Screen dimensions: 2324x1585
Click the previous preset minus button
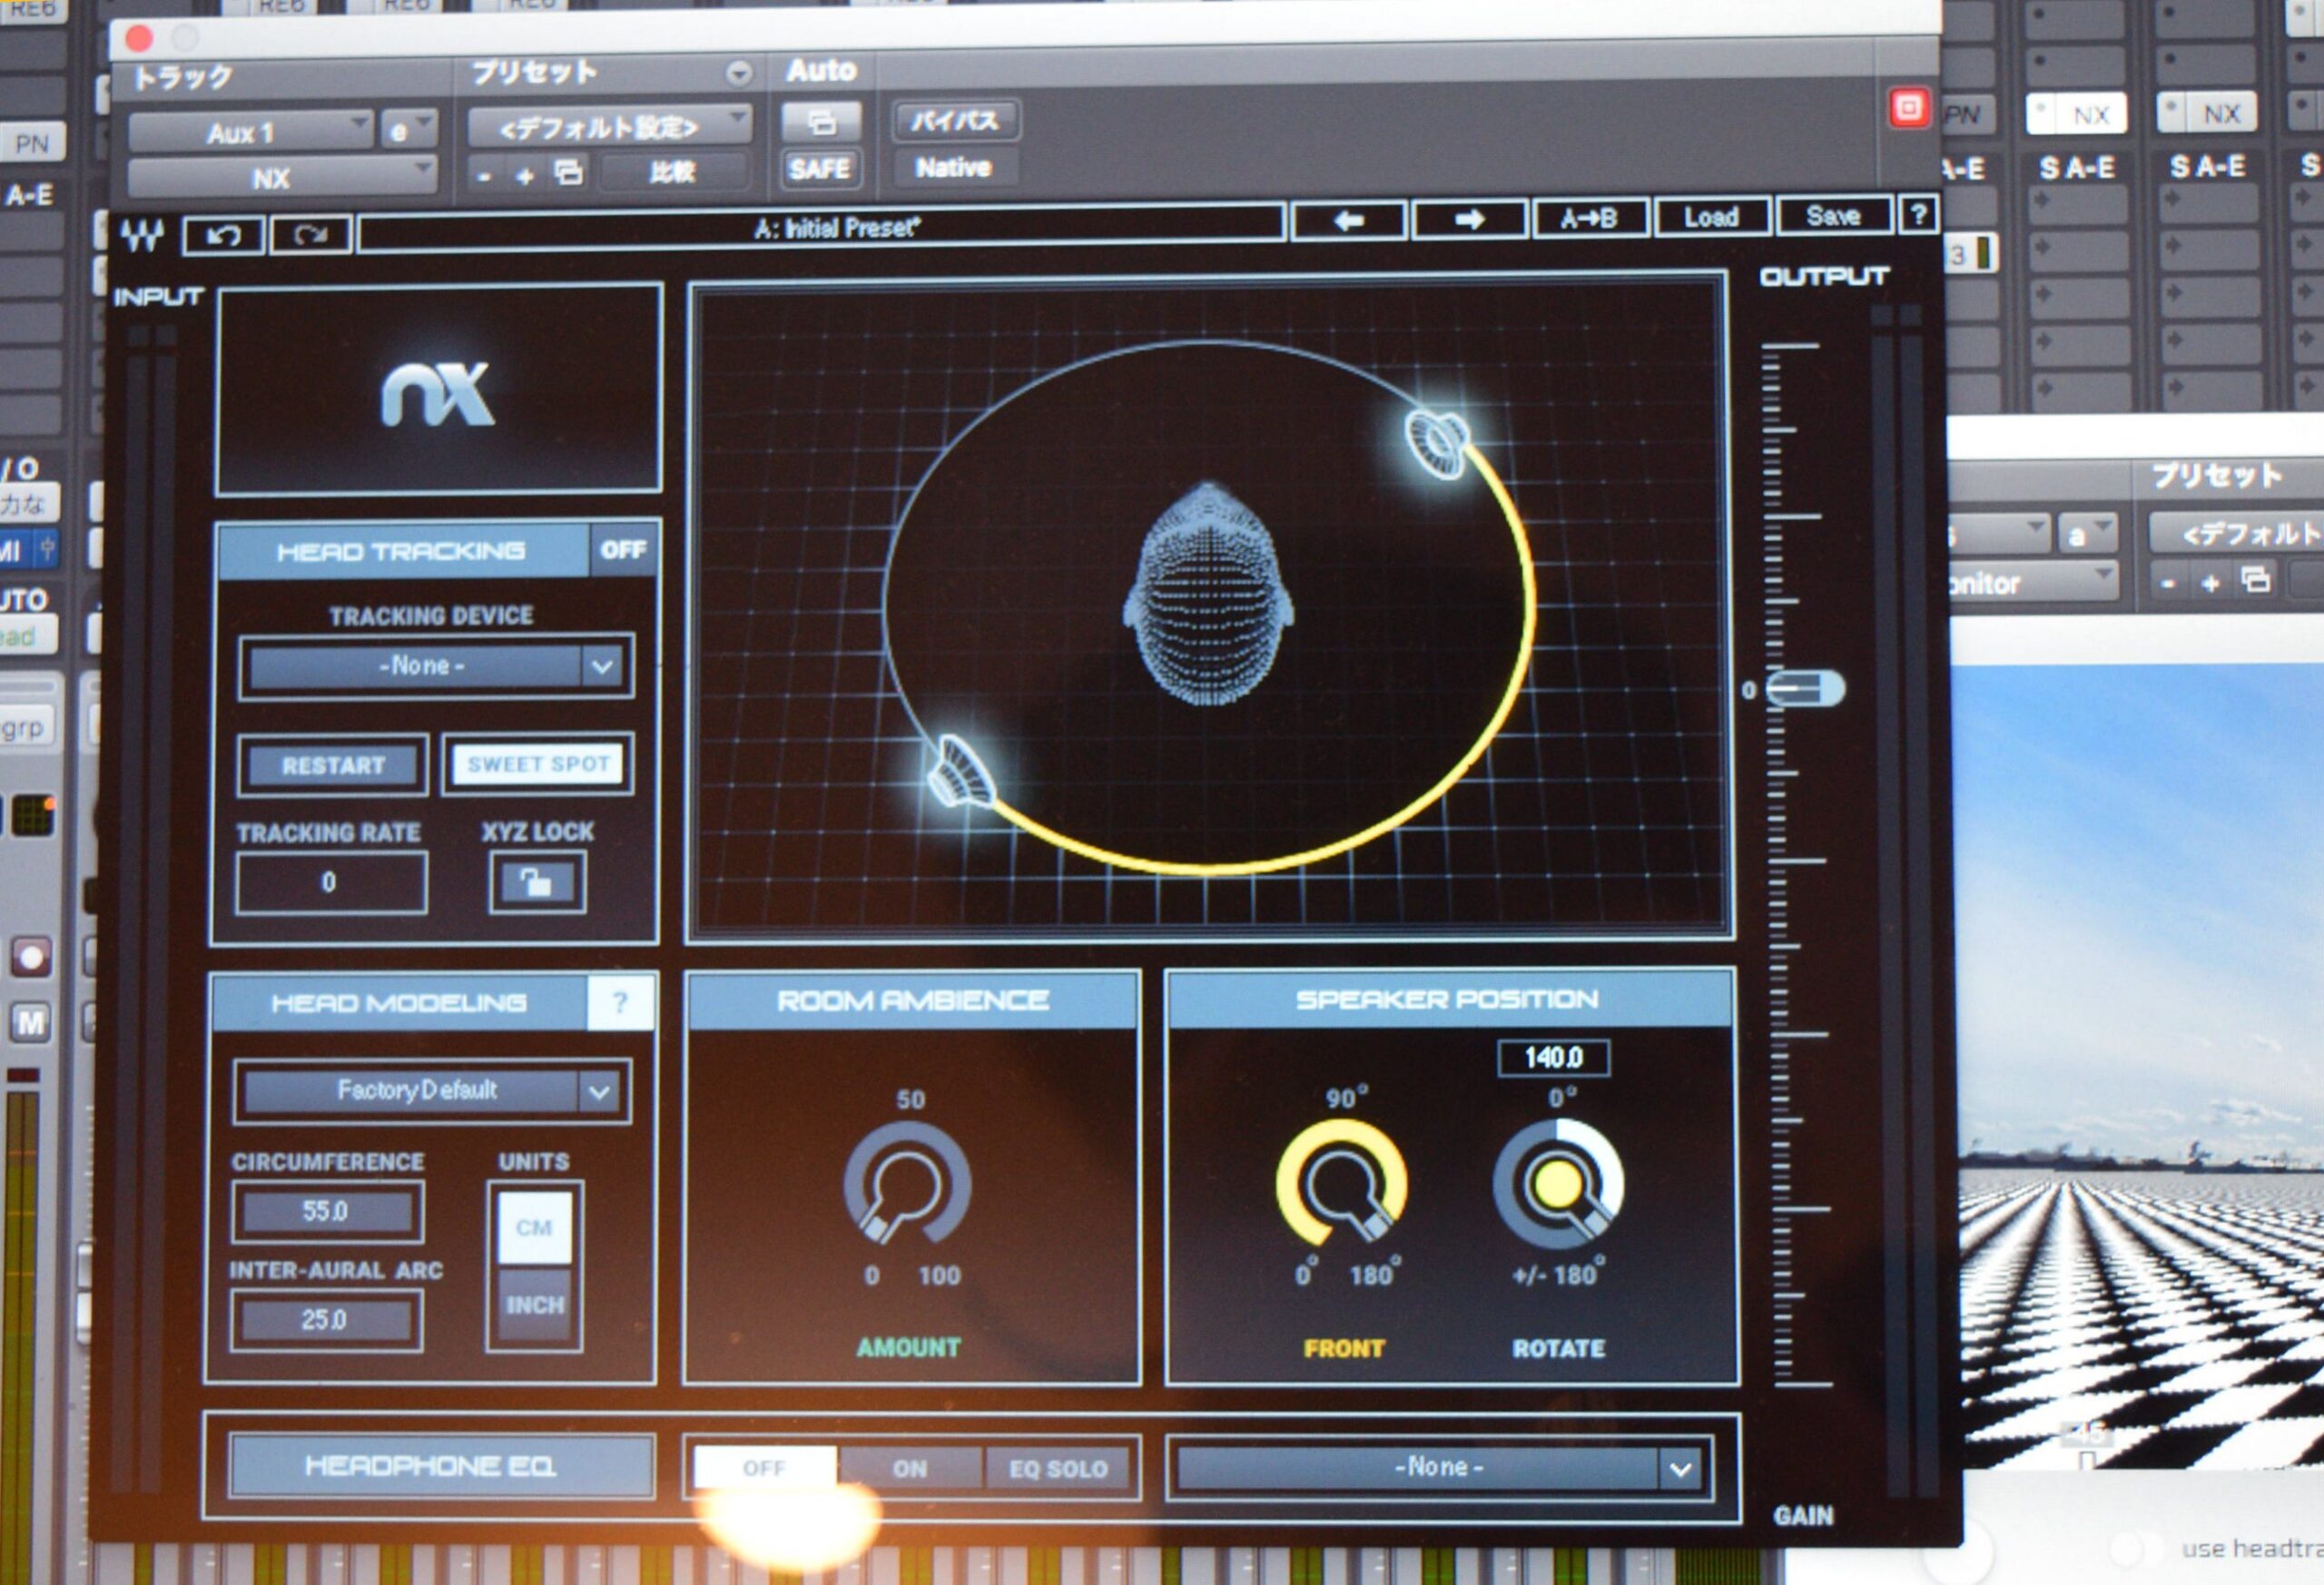[486, 177]
